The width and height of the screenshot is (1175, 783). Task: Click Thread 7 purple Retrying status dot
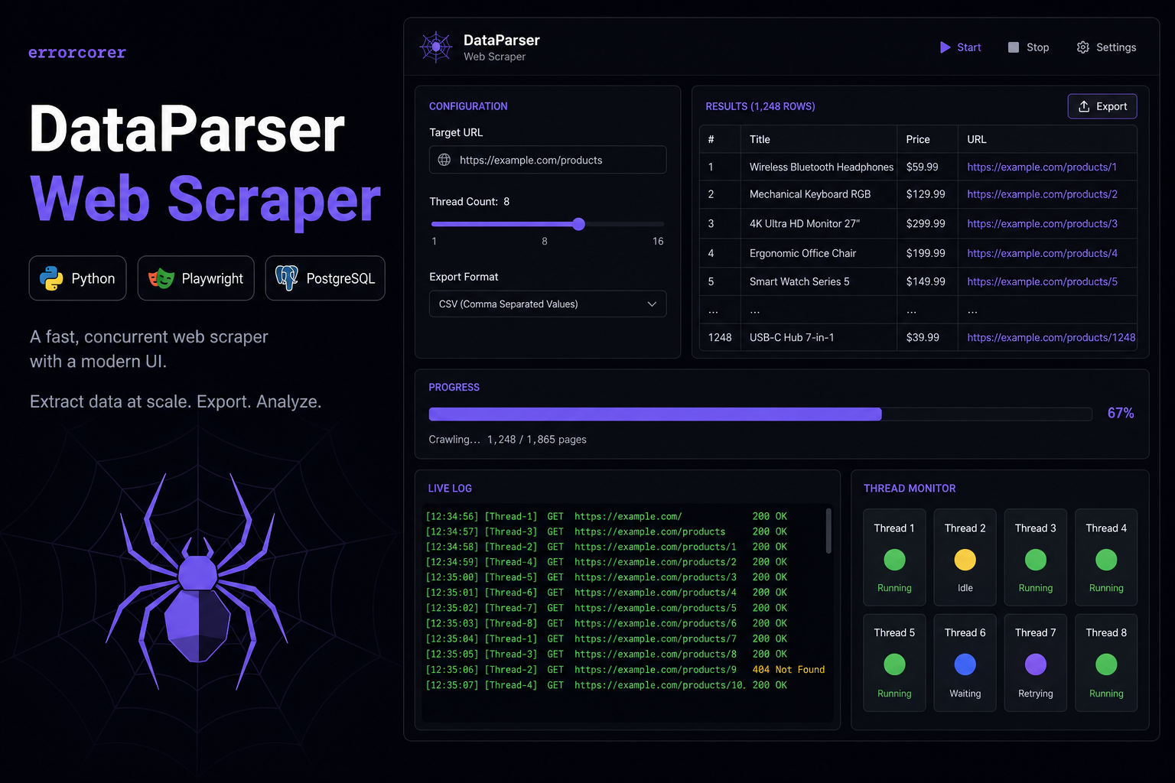(x=1036, y=664)
